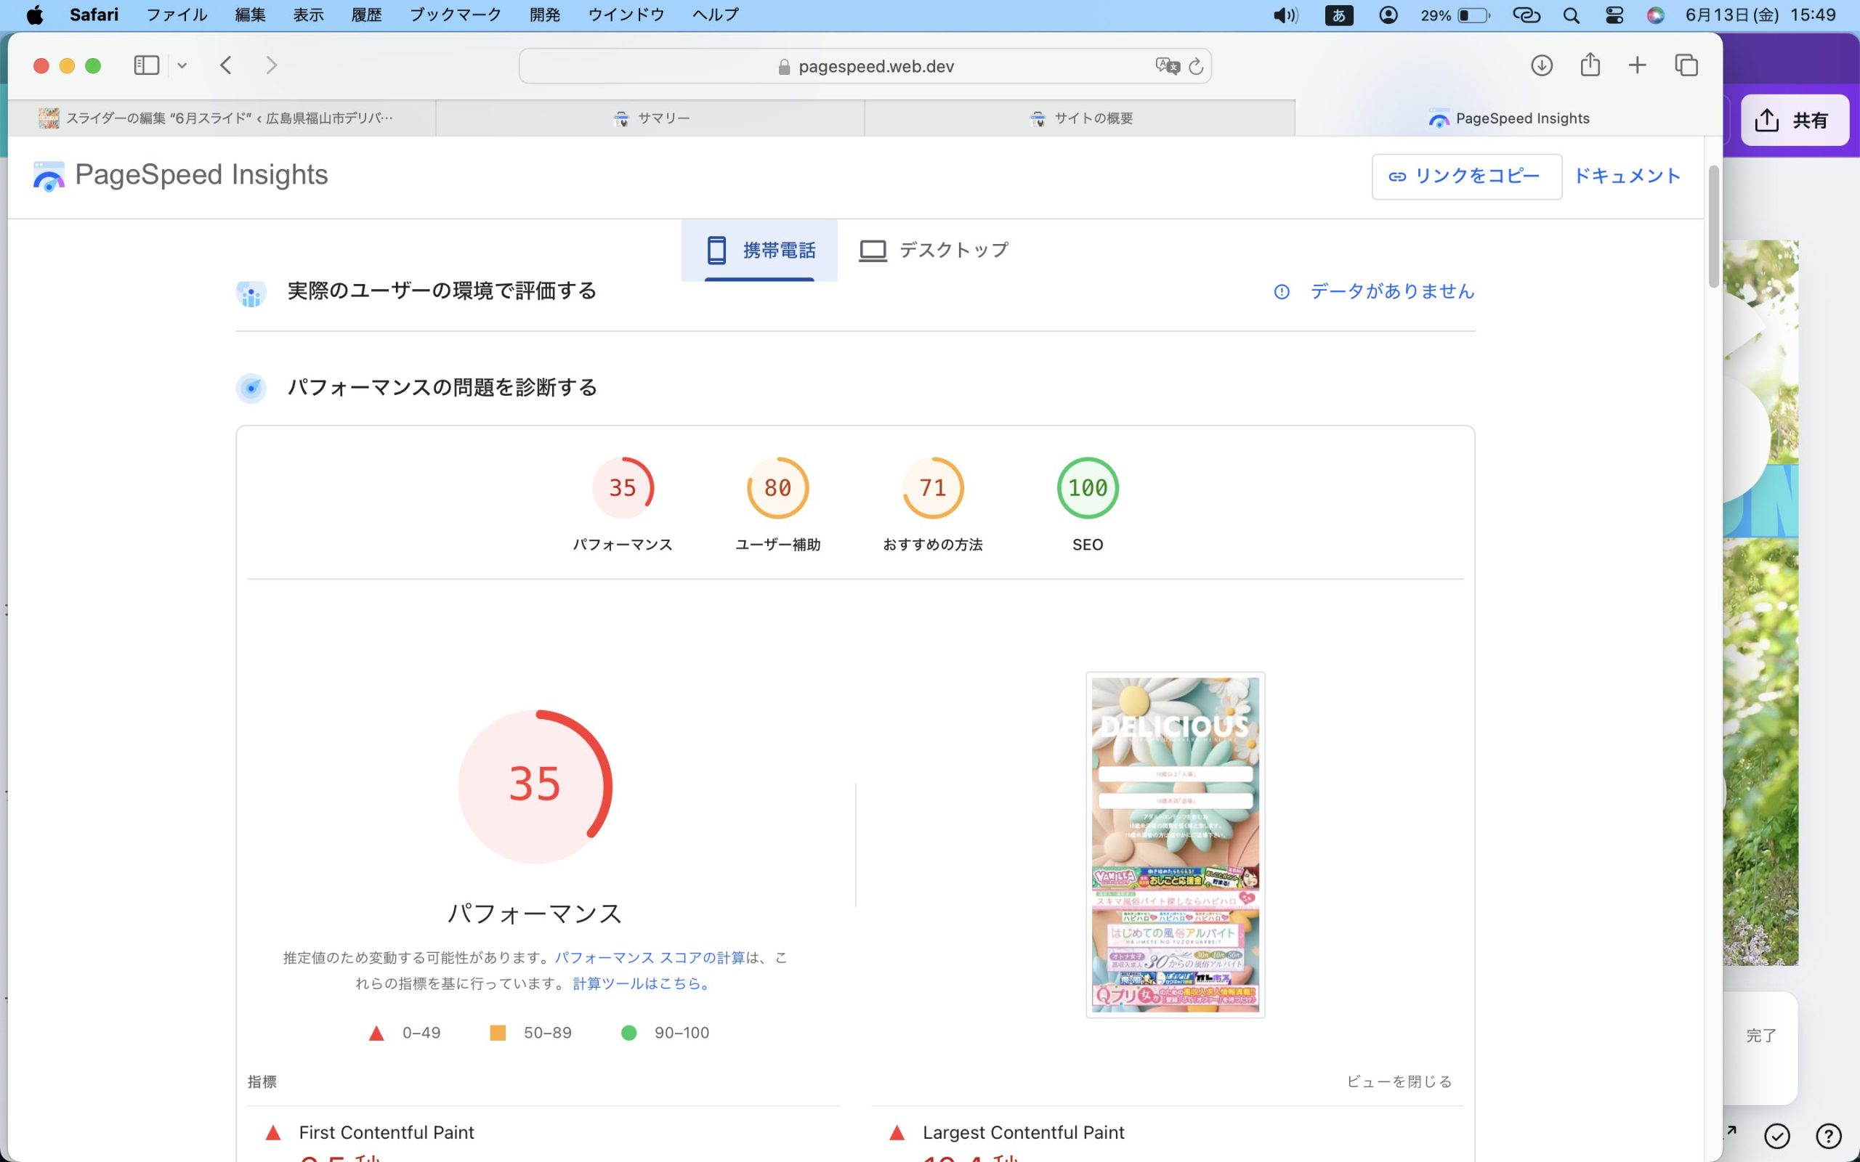
Task: Click the SEO score 100 gauge
Action: coord(1087,488)
